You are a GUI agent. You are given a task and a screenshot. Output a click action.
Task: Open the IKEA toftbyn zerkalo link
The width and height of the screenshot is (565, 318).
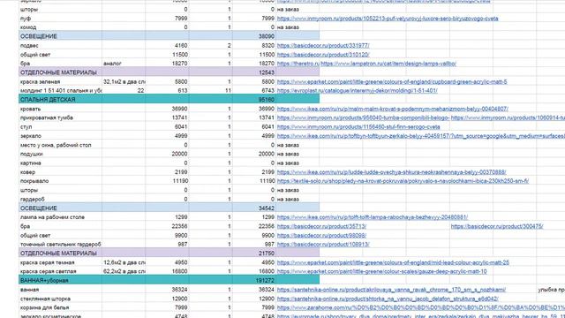pos(421,136)
